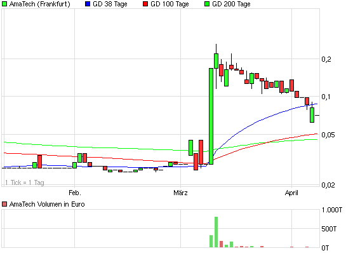Screen dimensions: 346x253
Task: Select the 'AmaTech (Frankfurt)' legend label
Action: (40, 4)
